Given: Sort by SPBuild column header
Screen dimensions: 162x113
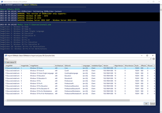Looking at the screenshot, I should point(143,66).
